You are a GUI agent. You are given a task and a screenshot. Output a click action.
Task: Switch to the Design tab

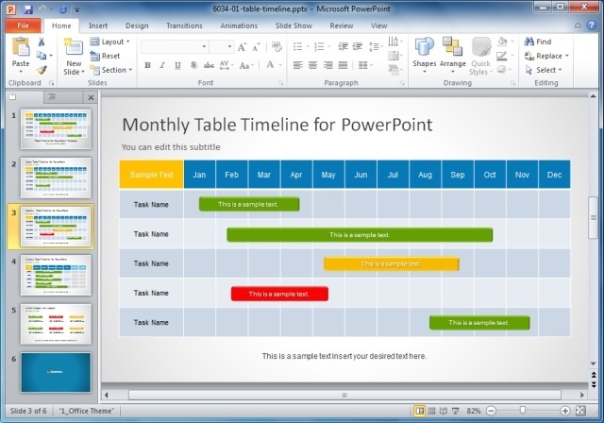click(x=137, y=25)
